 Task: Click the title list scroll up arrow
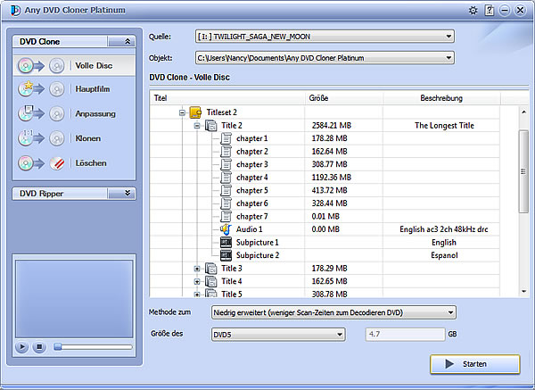[x=523, y=112]
